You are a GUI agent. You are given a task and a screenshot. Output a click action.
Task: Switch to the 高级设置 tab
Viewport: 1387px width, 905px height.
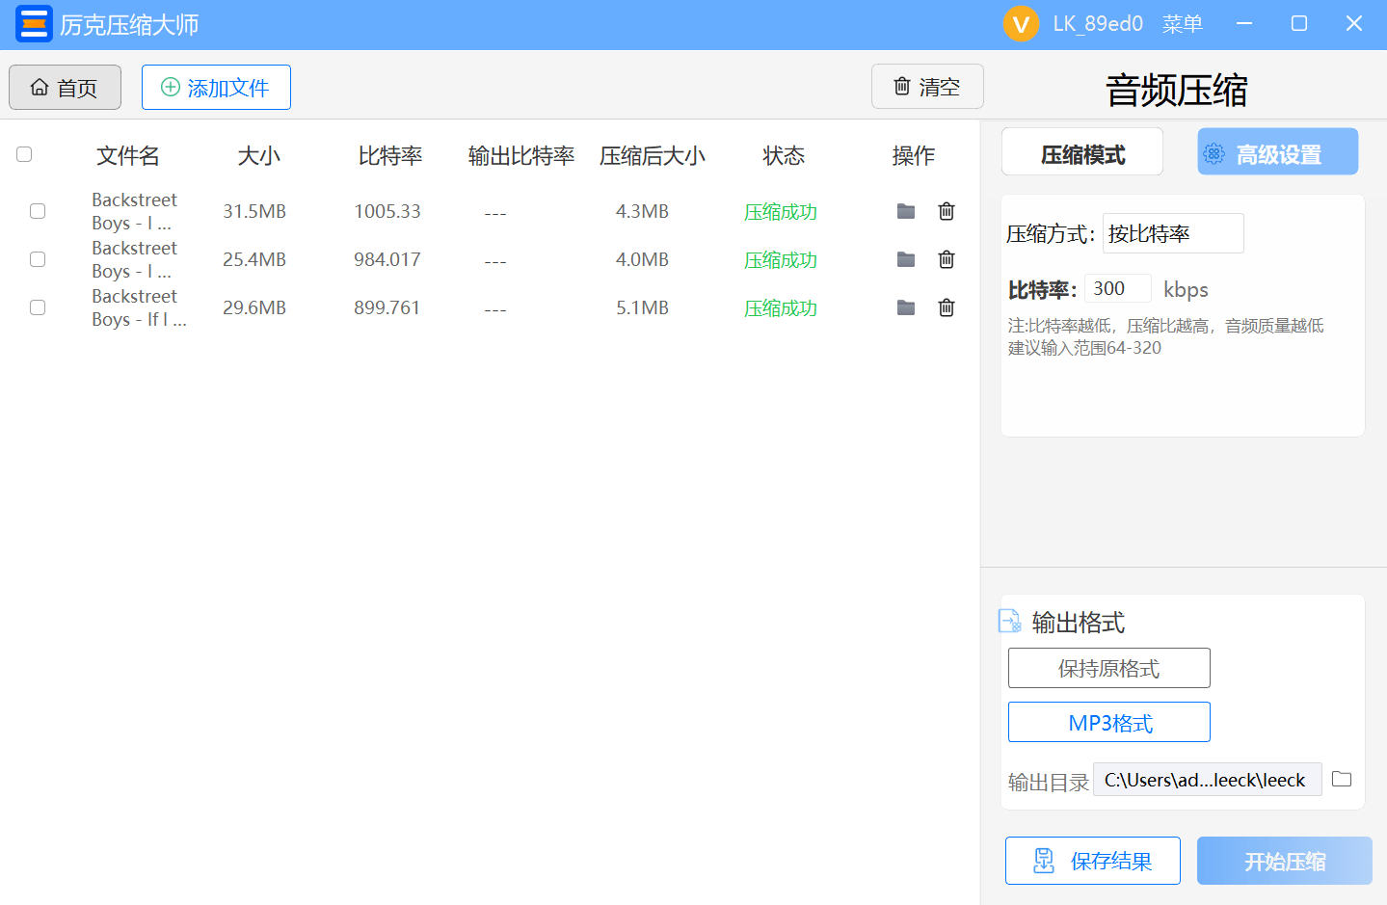1278,152
